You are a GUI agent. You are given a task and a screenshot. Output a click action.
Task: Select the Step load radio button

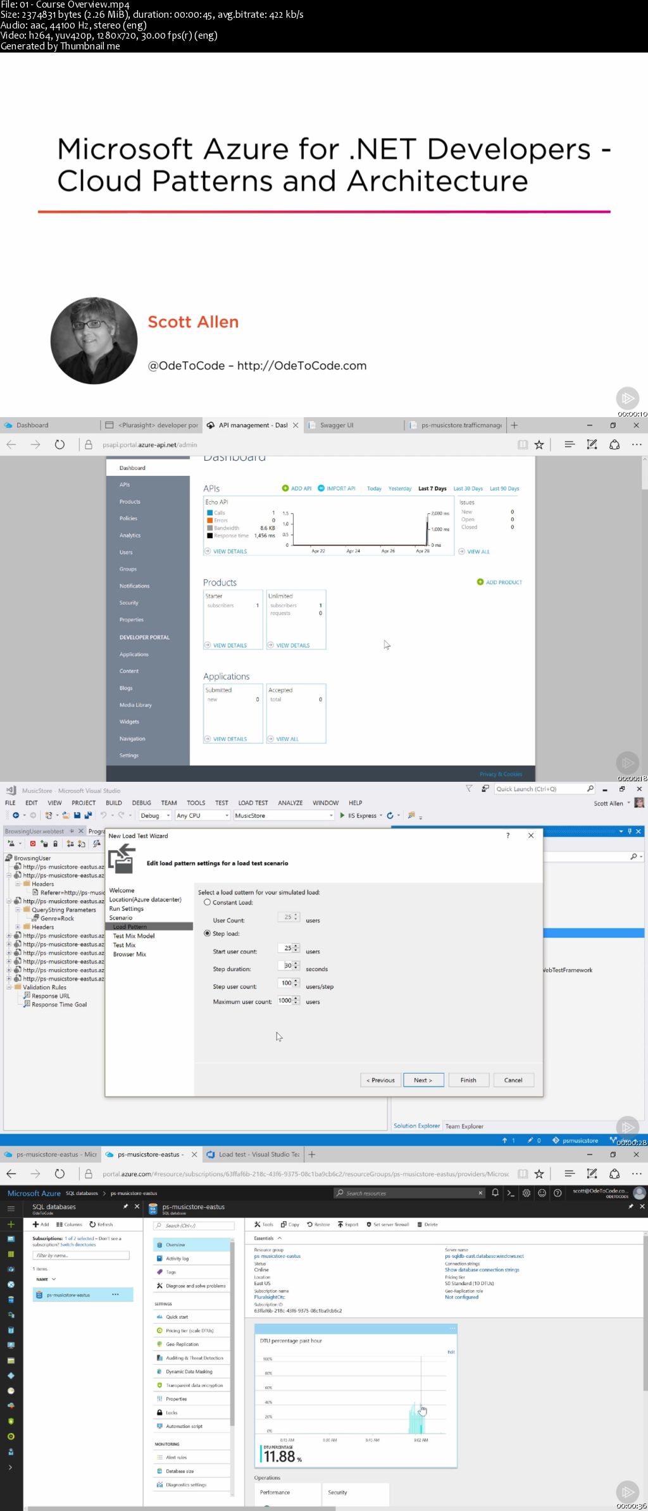pos(207,933)
